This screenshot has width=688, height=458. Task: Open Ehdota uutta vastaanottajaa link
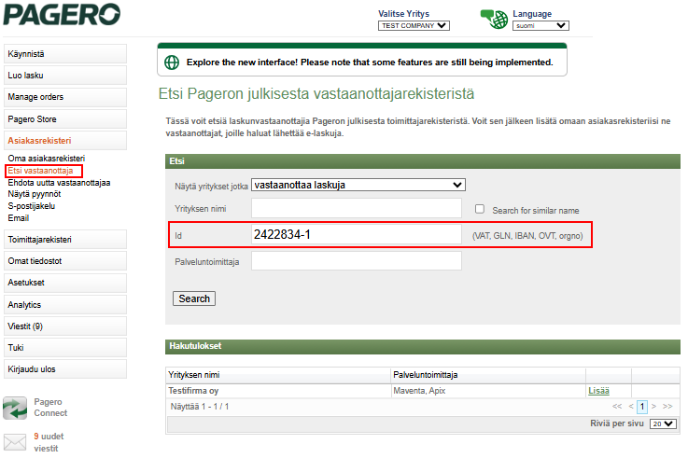pos(59,183)
